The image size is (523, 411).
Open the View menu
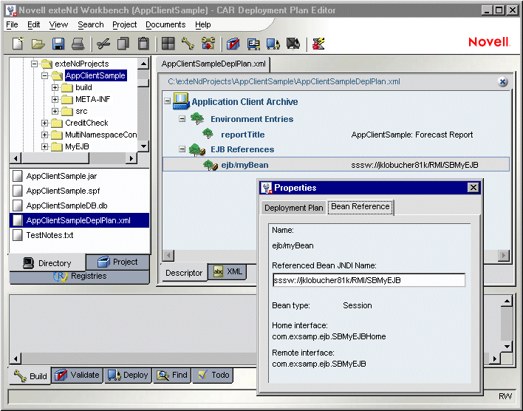[x=58, y=24]
